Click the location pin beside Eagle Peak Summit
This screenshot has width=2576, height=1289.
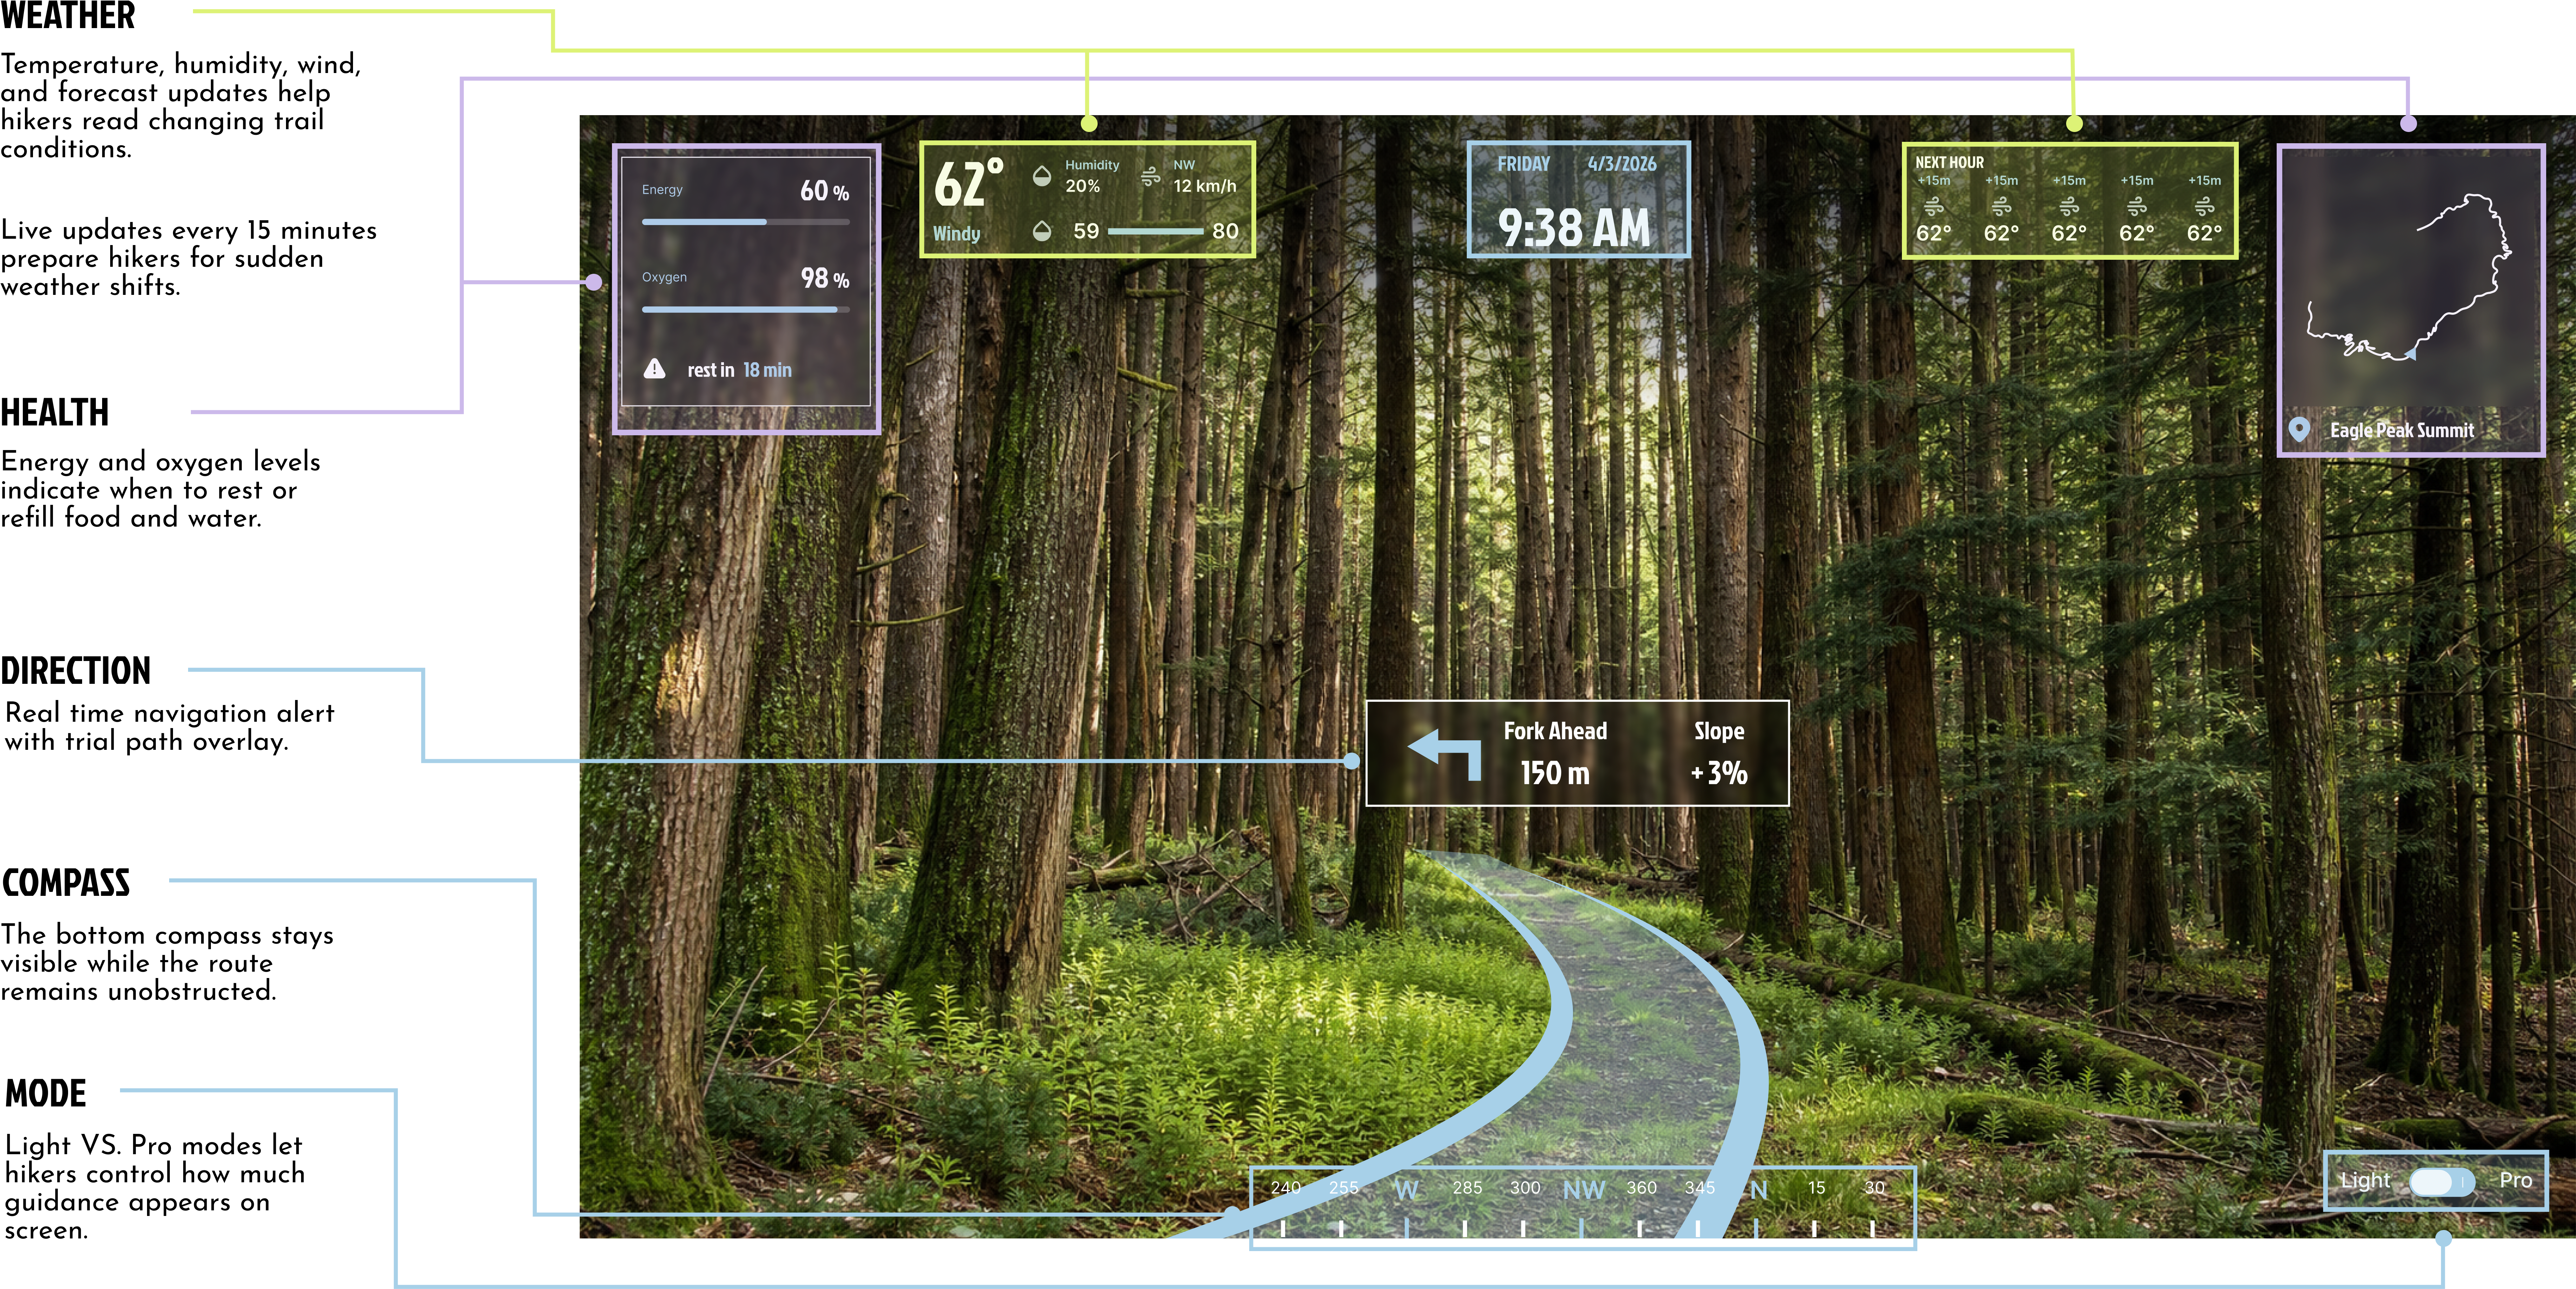[2299, 430]
